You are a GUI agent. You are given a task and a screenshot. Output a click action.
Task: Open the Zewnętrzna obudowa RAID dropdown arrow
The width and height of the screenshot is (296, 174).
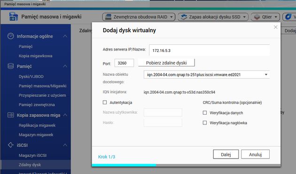[x=171, y=17]
